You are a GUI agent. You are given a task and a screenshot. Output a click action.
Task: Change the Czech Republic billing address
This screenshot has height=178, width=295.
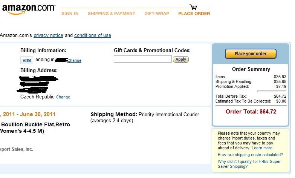pyautogui.click(x=63, y=97)
